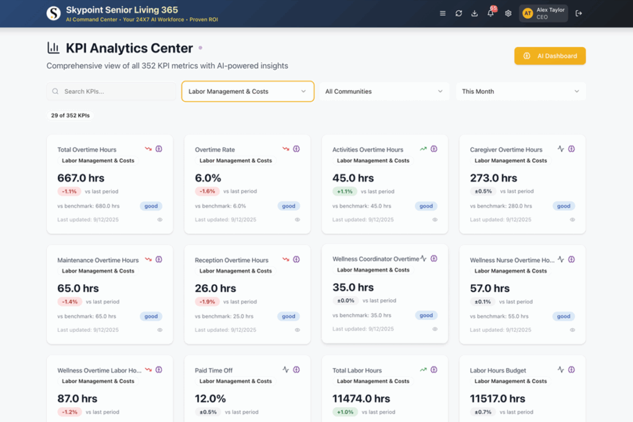The width and height of the screenshot is (633, 422).
Task: Open the hamburger menu icon
Action: [x=443, y=14]
